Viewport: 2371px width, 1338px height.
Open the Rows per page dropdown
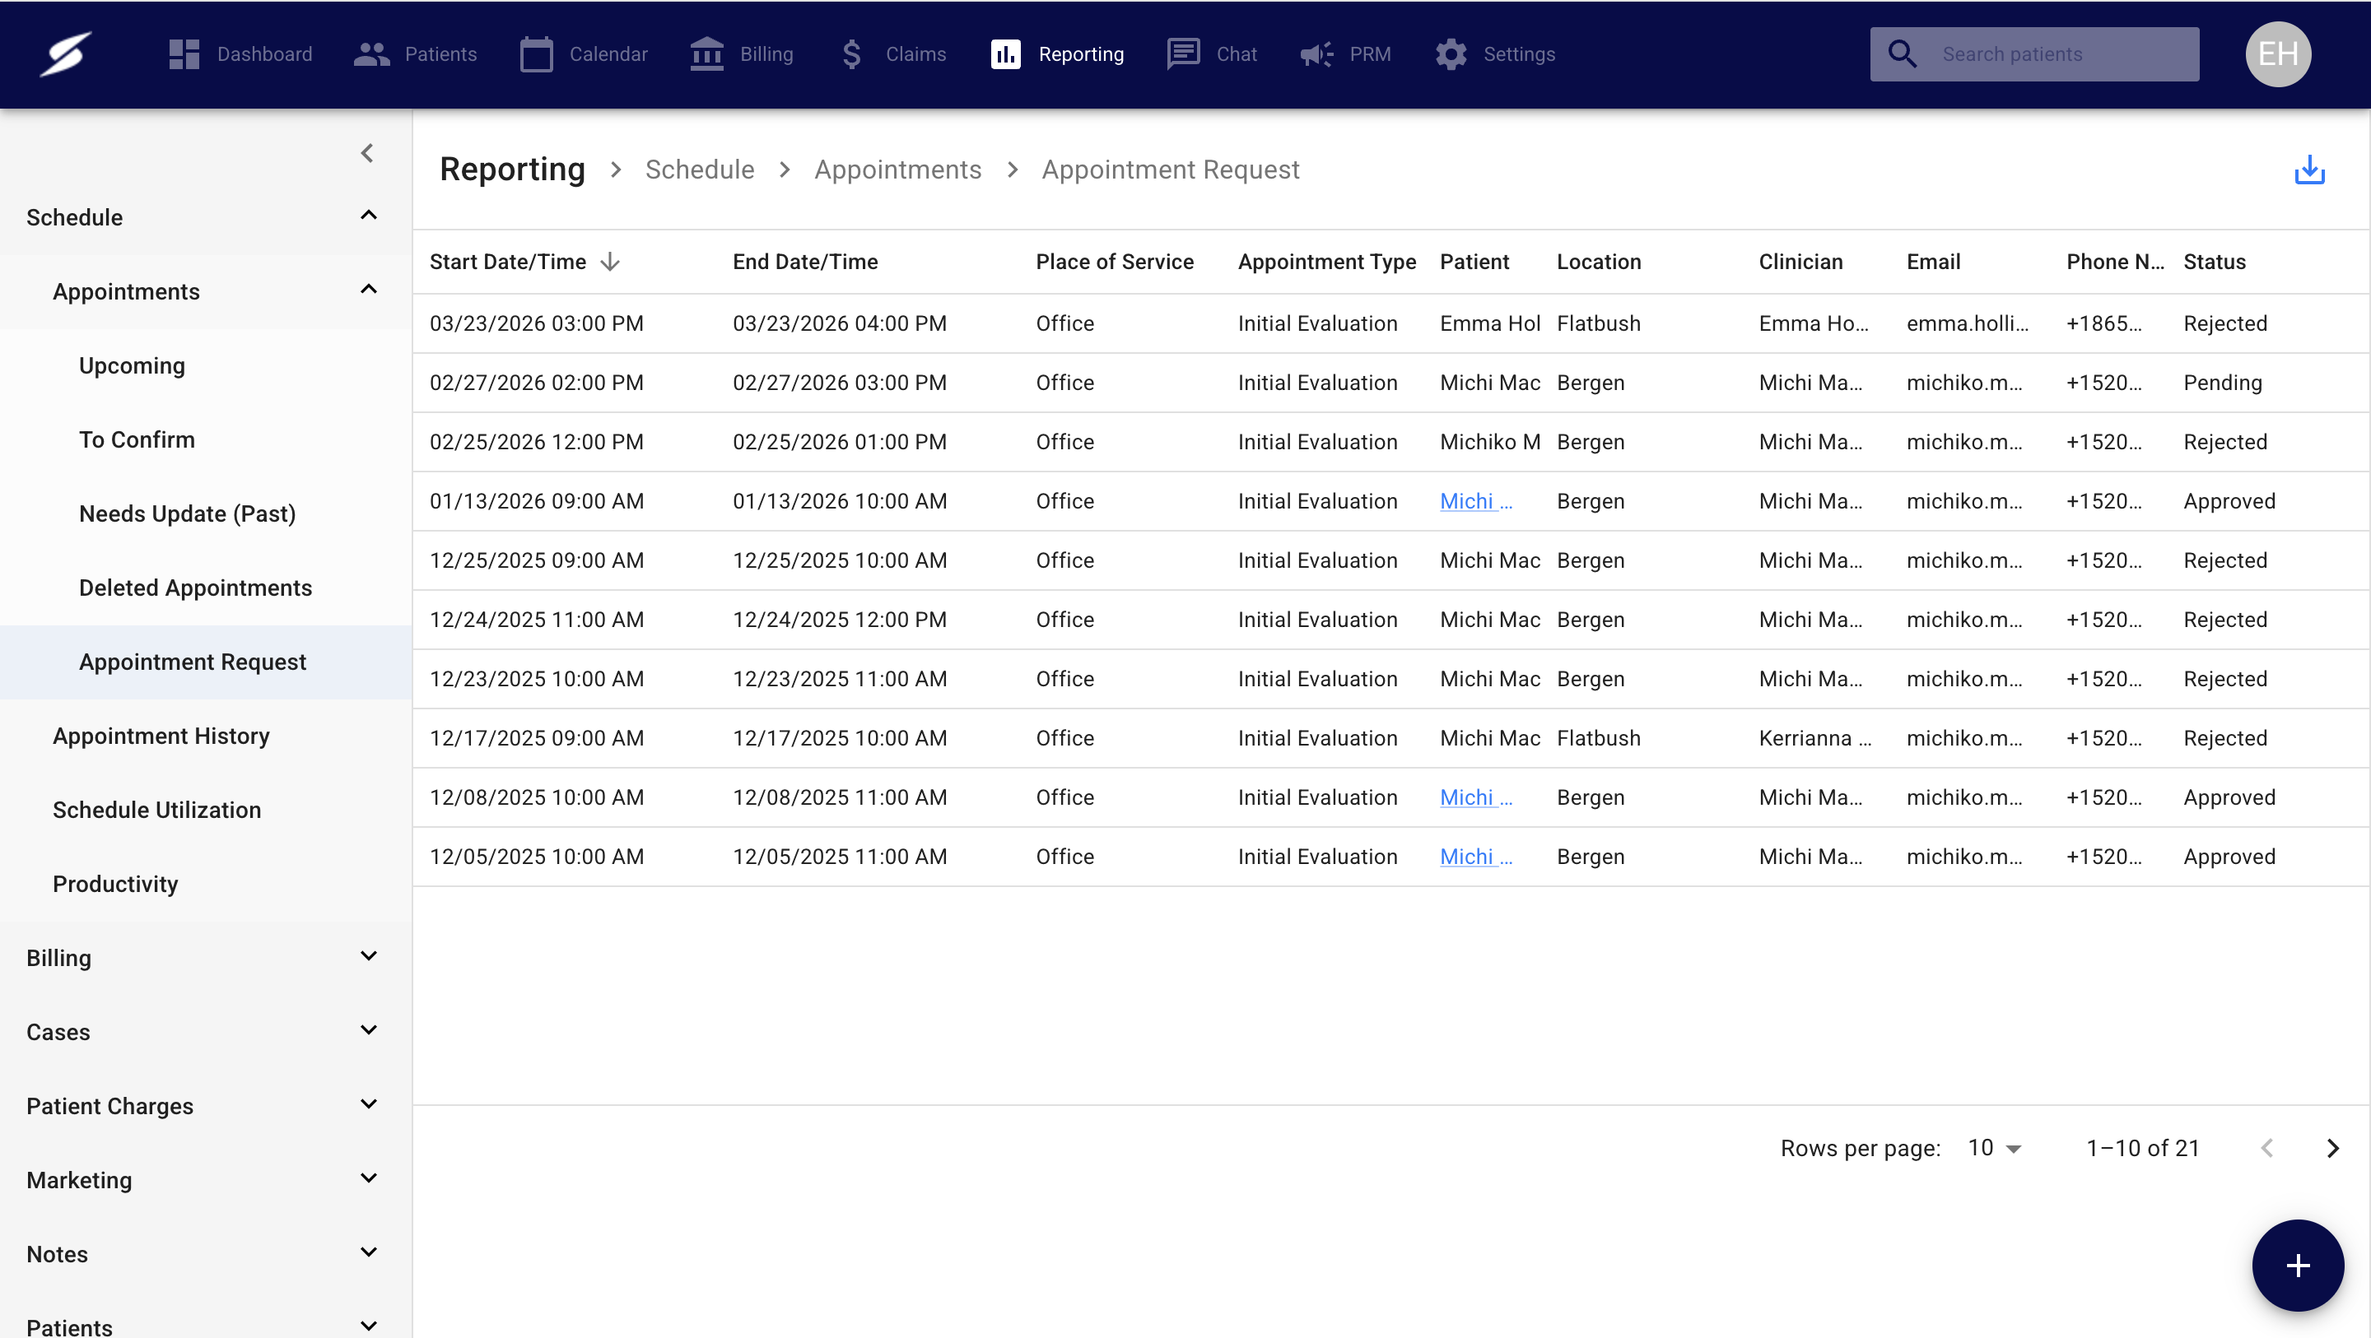click(1994, 1148)
